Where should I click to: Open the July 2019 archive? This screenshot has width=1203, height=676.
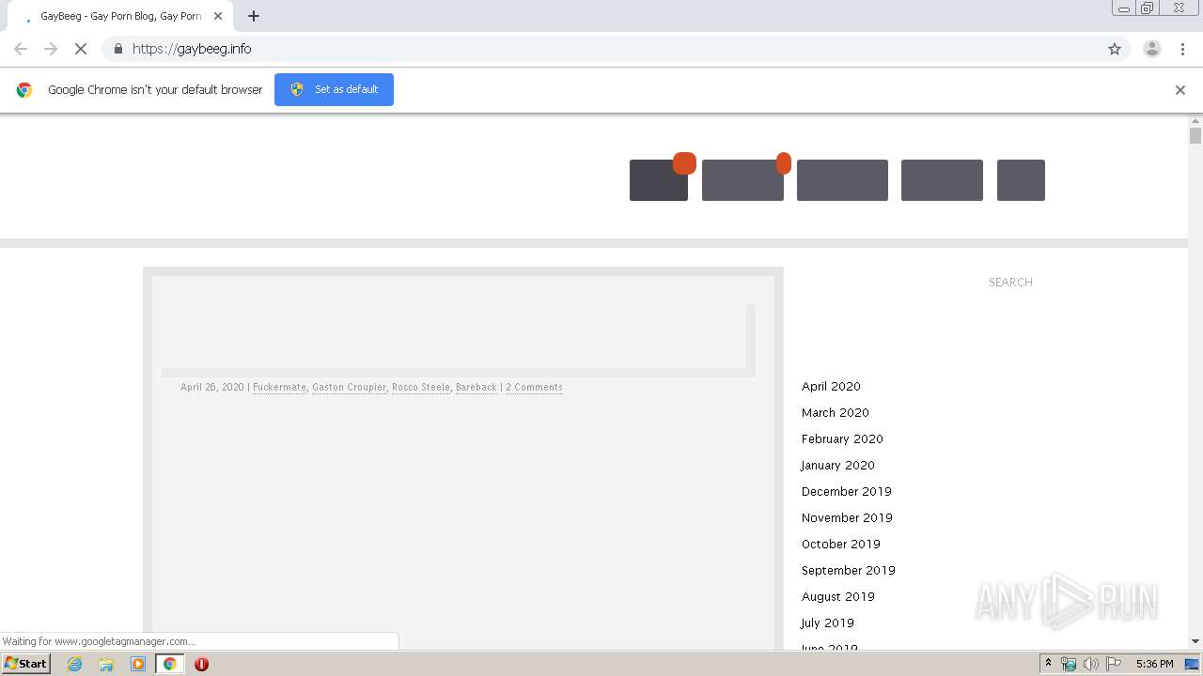(827, 622)
